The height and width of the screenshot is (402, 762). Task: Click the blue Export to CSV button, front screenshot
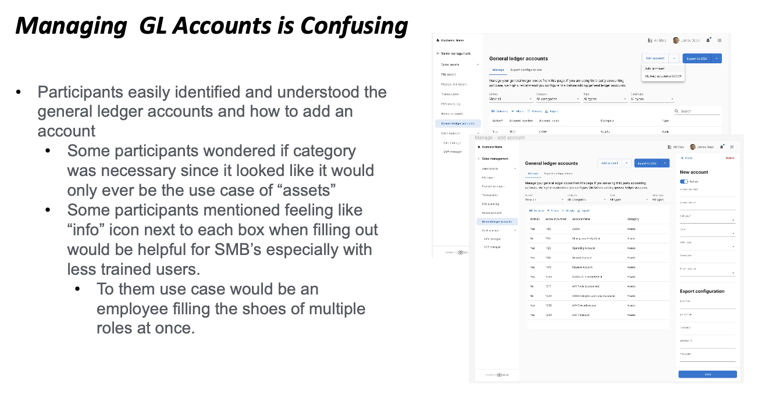click(647, 163)
